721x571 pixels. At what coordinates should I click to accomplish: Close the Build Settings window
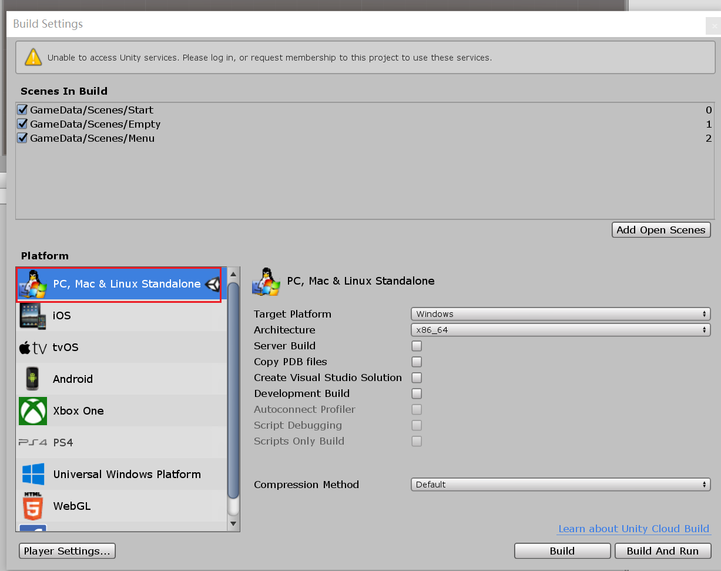[x=714, y=26]
